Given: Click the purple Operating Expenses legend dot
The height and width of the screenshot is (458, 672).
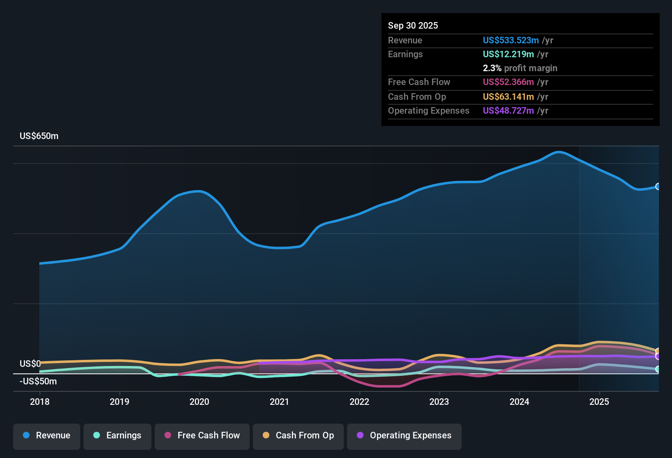Looking at the screenshot, I should coord(360,436).
